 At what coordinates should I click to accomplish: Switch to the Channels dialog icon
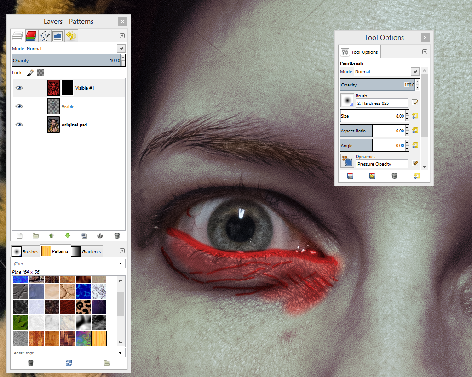pos(31,35)
